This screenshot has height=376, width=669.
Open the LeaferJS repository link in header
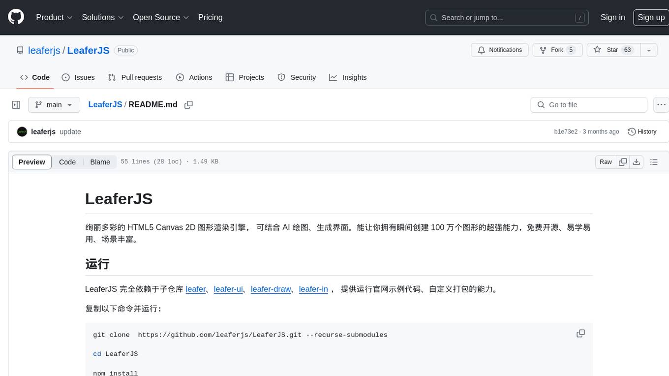click(x=88, y=50)
